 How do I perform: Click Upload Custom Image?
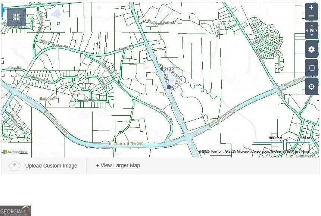point(51,166)
